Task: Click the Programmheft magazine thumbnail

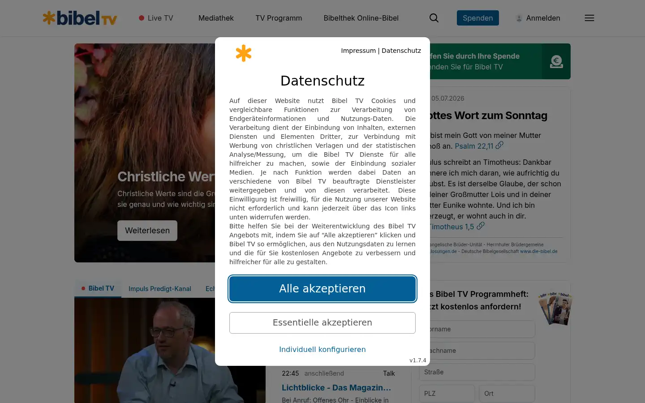Action: 555,308
